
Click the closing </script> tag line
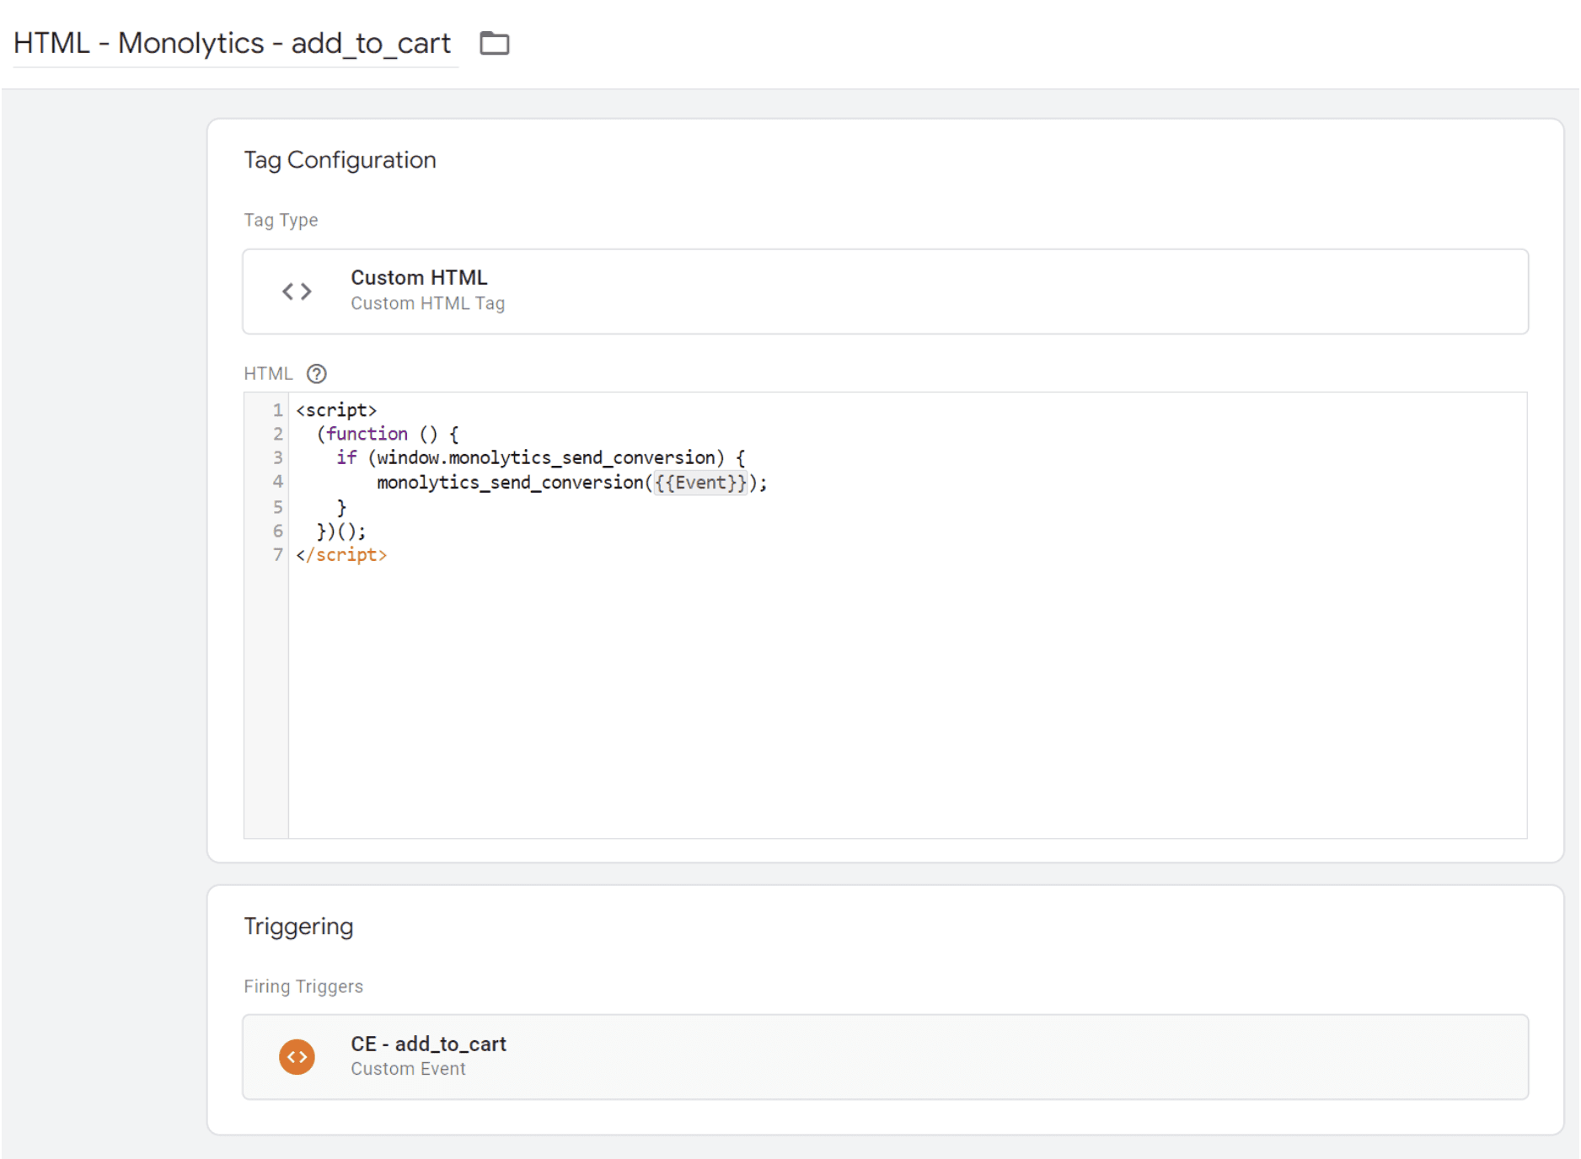[341, 555]
